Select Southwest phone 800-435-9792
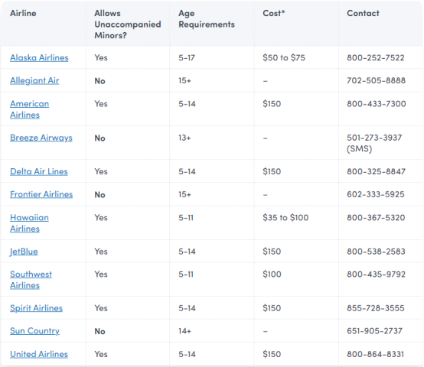 376,274
